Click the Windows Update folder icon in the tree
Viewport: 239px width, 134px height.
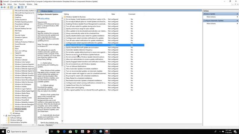coord(13,109)
